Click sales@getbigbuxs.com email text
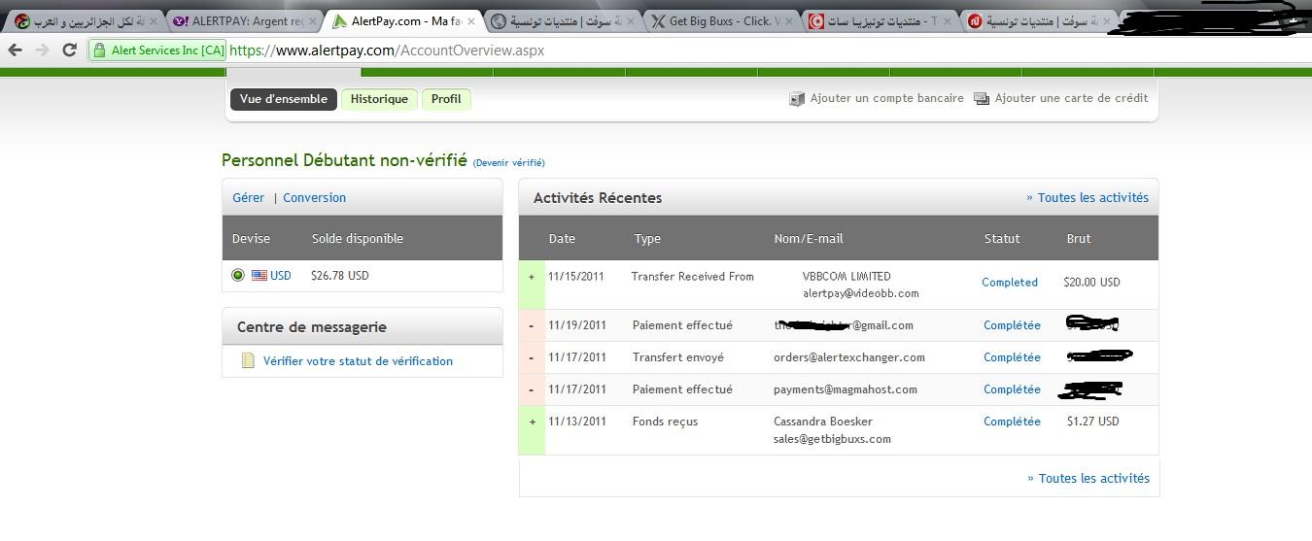 [832, 439]
